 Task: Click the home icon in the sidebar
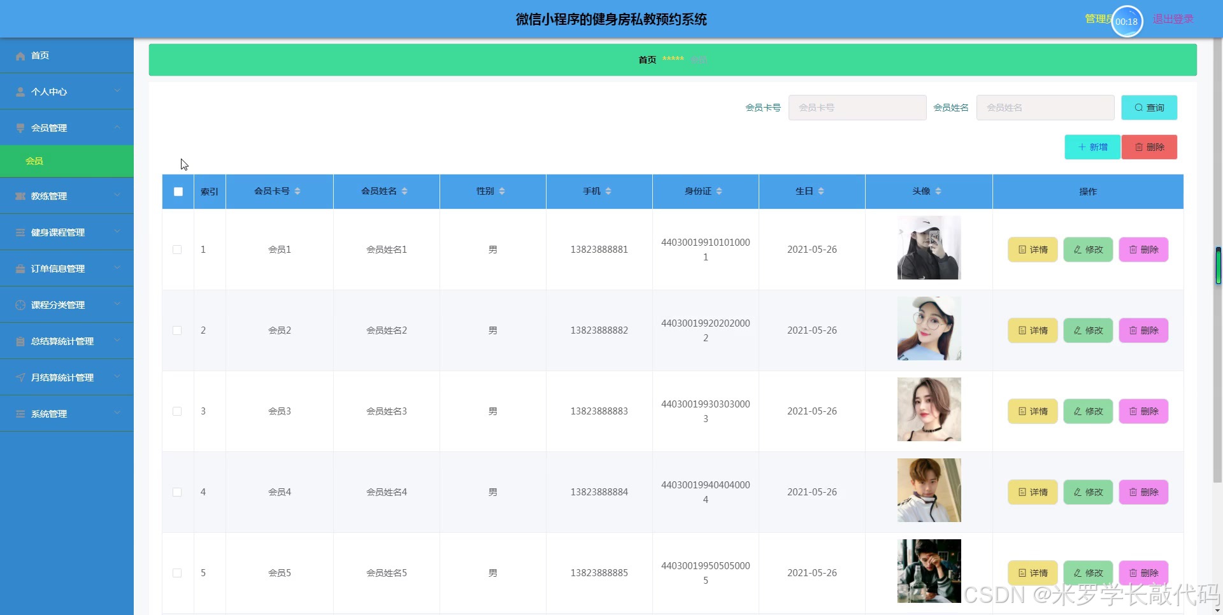[x=20, y=56]
